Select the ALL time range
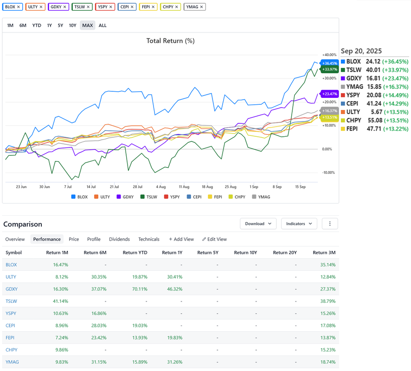This screenshot has width=411, height=371. [103, 26]
